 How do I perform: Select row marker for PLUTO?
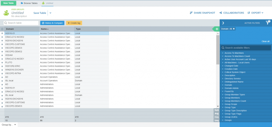click(2, 62)
